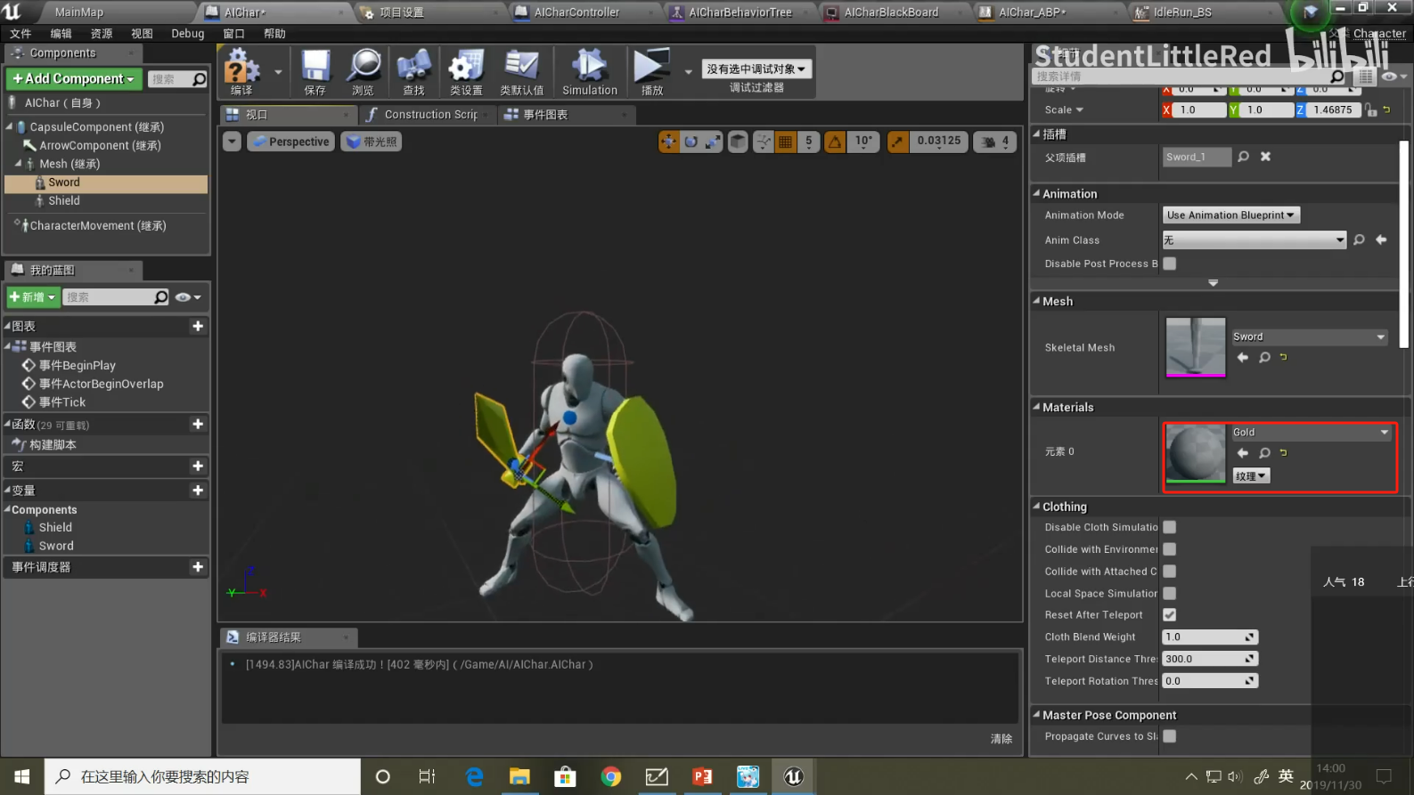
Task: Open camera speed setting in viewport
Action: [x=995, y=142]
